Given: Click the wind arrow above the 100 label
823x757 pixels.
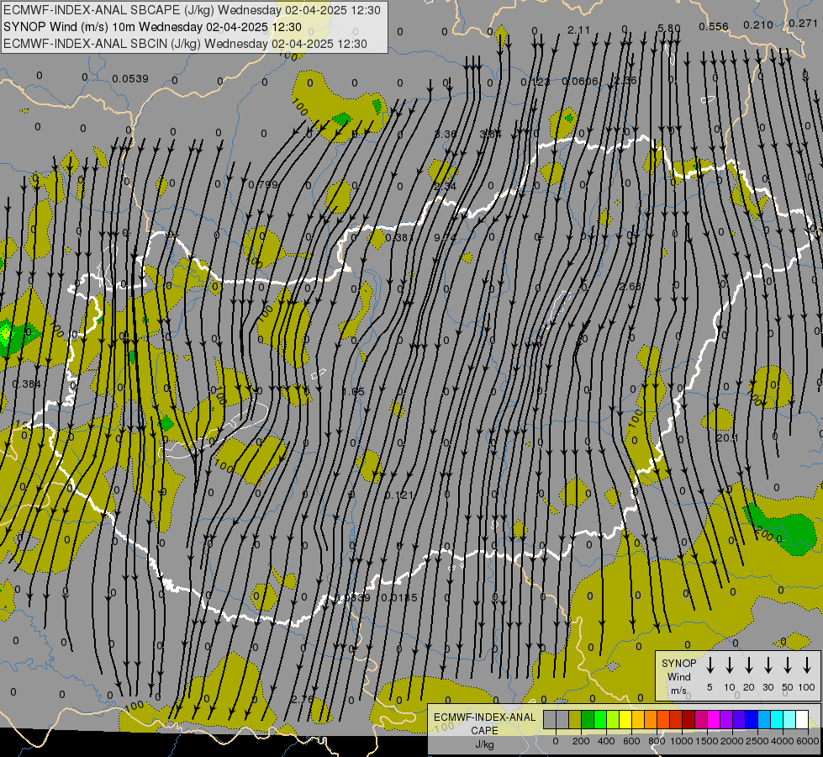Looking at the screenshot, I should coord(807,665).
